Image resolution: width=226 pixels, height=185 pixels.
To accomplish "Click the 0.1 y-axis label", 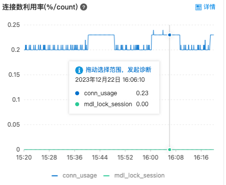I will 16,100.
